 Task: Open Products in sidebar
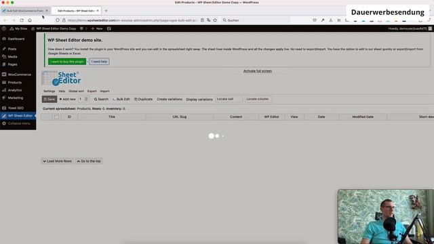(15, 83)
